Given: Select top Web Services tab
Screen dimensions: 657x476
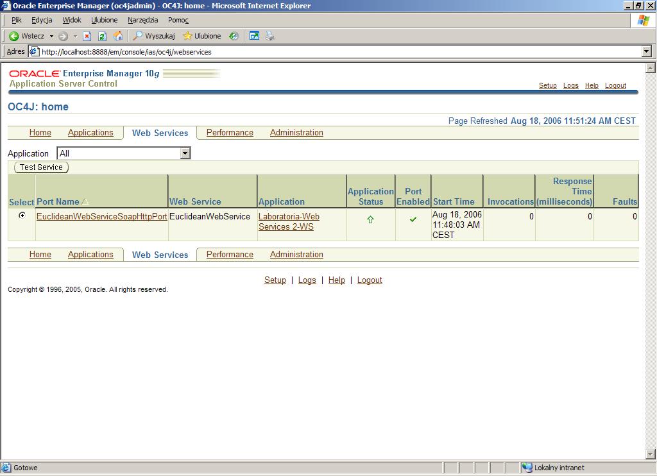Looking at the screenshot, I should [x=160, y=133].
